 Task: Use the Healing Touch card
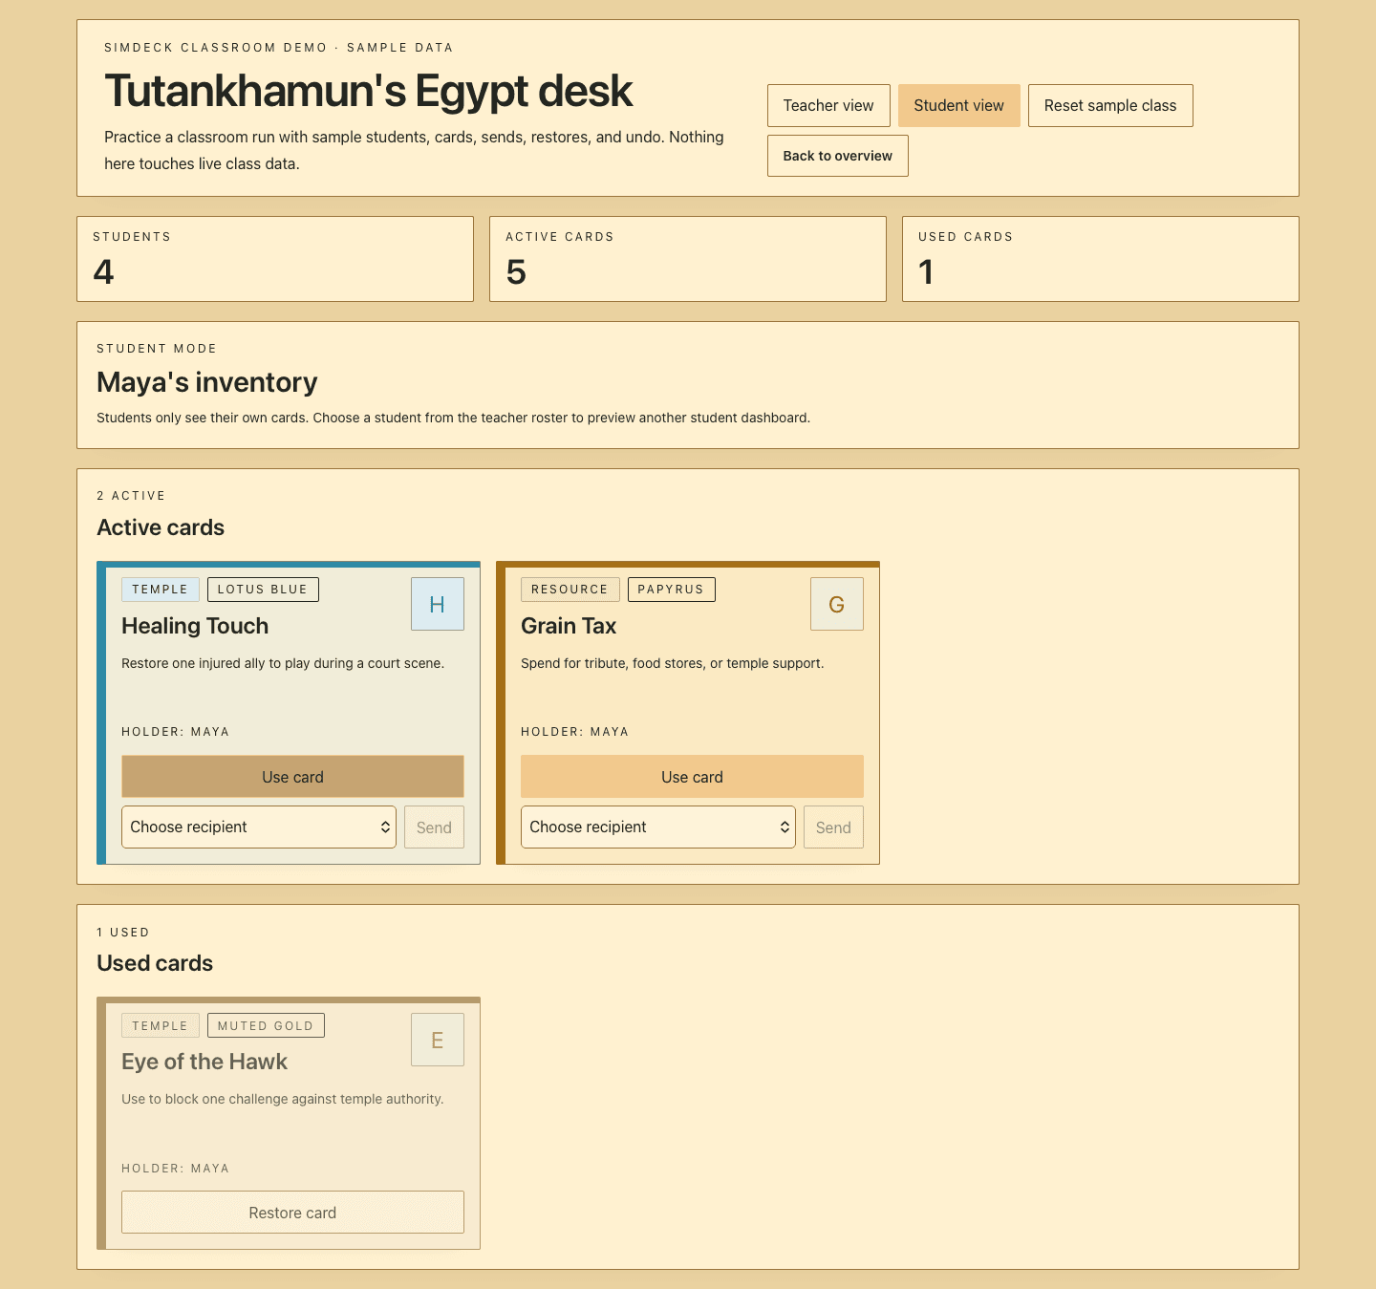pyautogui.click(x=292, y=777)
